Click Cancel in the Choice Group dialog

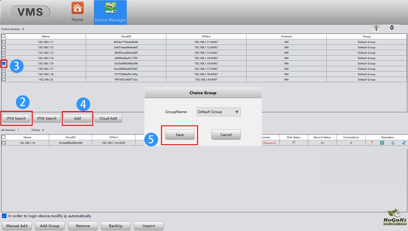[226, 135]
